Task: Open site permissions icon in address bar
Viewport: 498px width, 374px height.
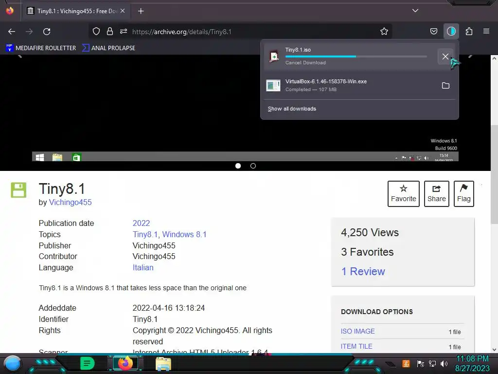Action: (x=123, y=31)
